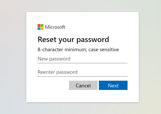Click the '8-character minimum; case sensitive' text
The width and height of the screenshot is (161, 114).
pos(78,50)
